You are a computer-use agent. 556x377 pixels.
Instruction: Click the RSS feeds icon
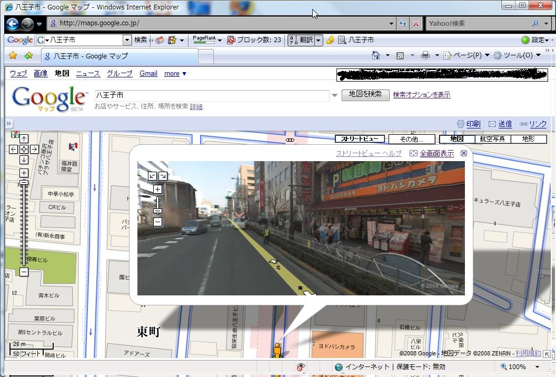(400, 56)
